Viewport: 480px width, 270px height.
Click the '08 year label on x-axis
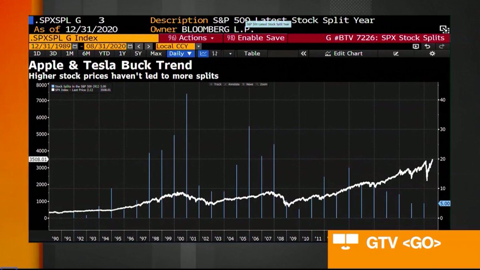280,239
